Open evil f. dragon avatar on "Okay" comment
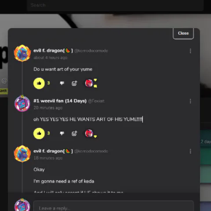 click(x=22, y=153)
